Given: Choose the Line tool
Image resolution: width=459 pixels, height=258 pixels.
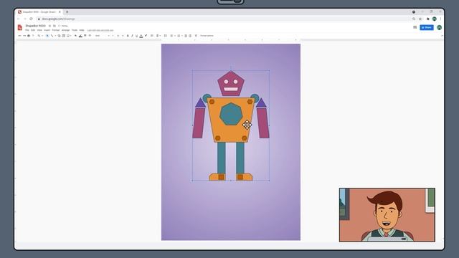Looking at the screenshot, I should click(52, 36).
